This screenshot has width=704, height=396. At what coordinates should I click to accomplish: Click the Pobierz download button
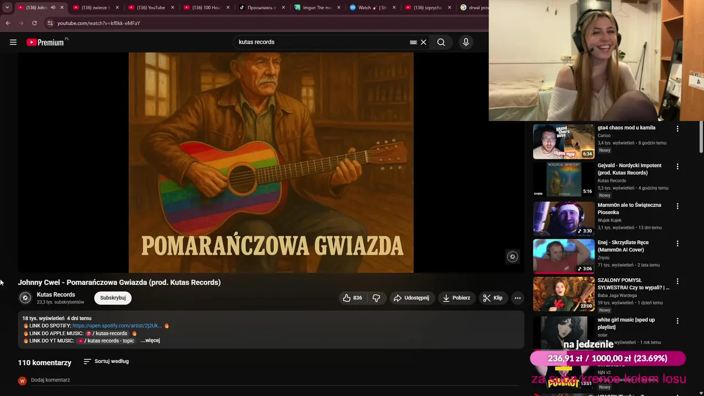click(457, 298)
